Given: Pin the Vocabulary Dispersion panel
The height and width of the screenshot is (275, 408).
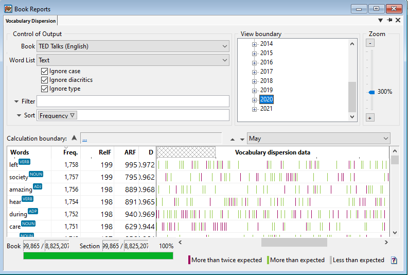Looking at the screenshot, I should 389,20.
